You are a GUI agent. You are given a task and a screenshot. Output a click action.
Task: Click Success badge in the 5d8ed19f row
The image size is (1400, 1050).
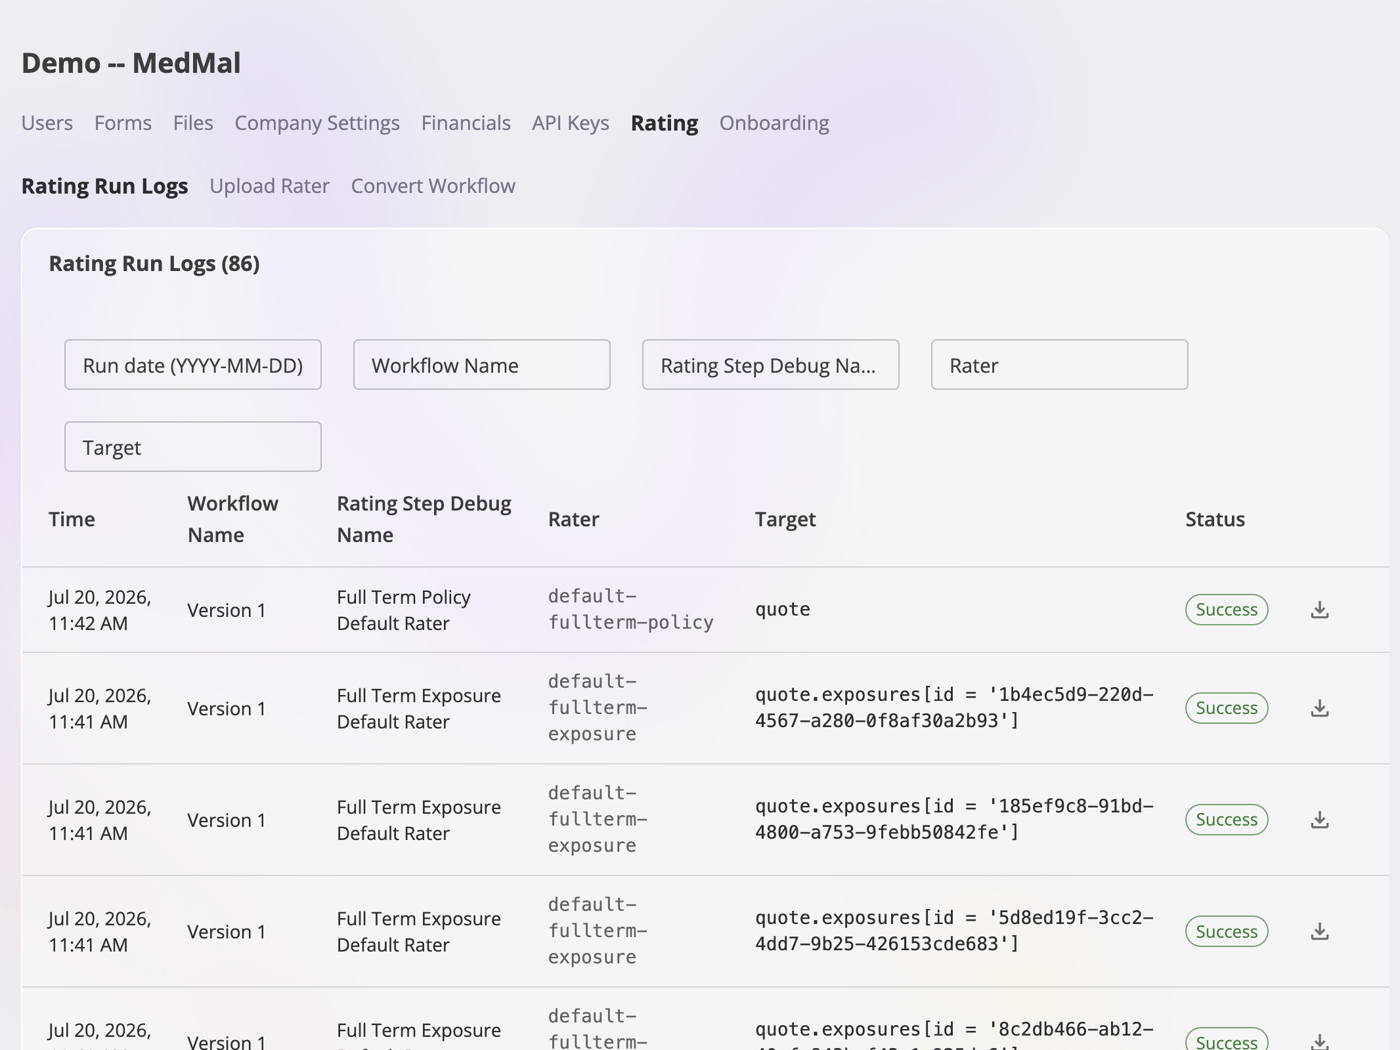1227,931
